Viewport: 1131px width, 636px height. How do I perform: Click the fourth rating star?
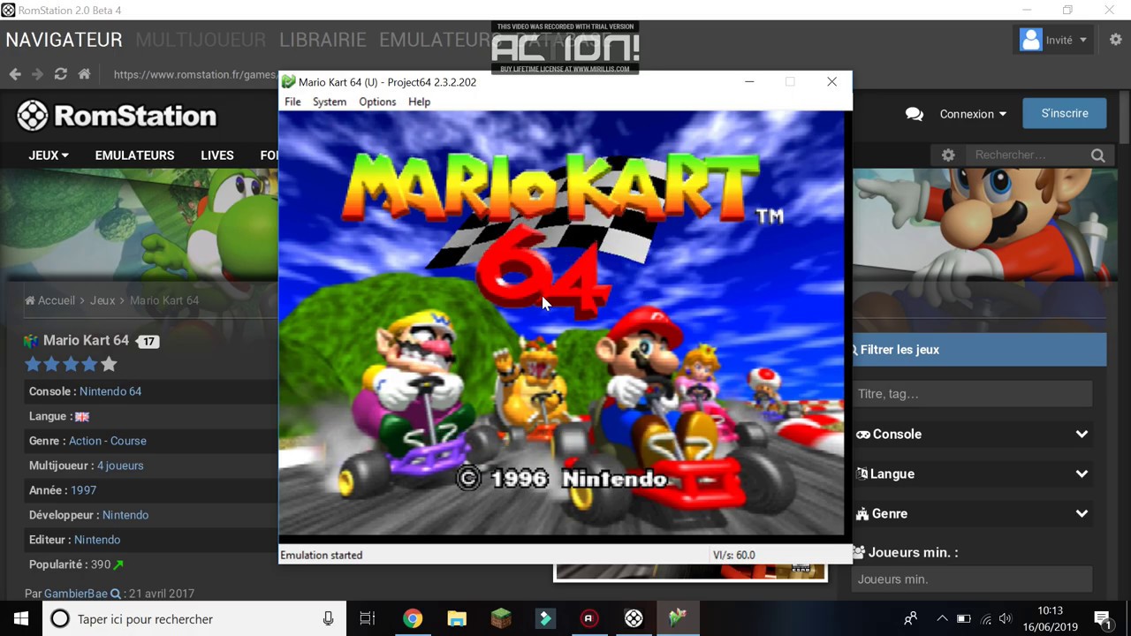click(89, 364)
